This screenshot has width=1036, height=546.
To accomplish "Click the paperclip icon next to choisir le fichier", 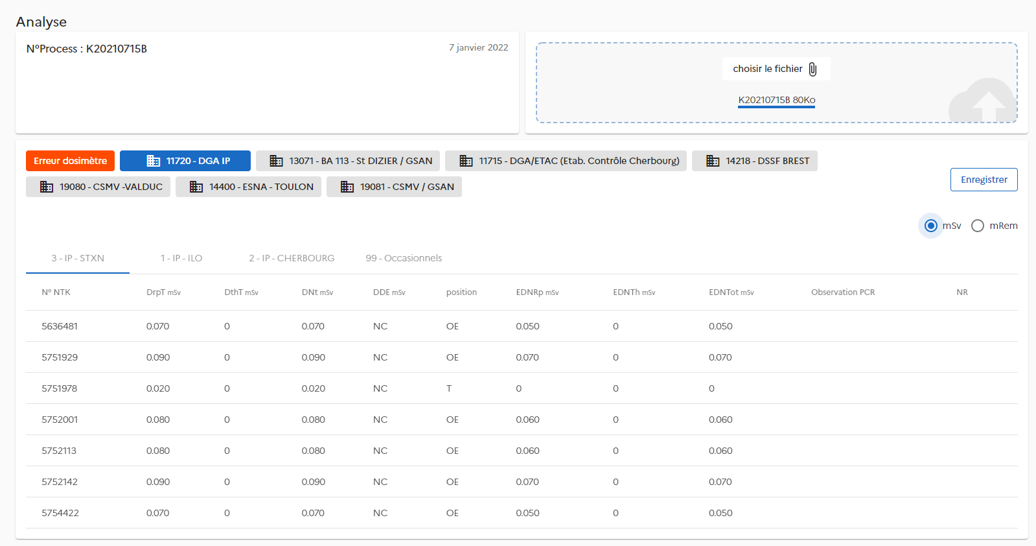I will point(812,69).
